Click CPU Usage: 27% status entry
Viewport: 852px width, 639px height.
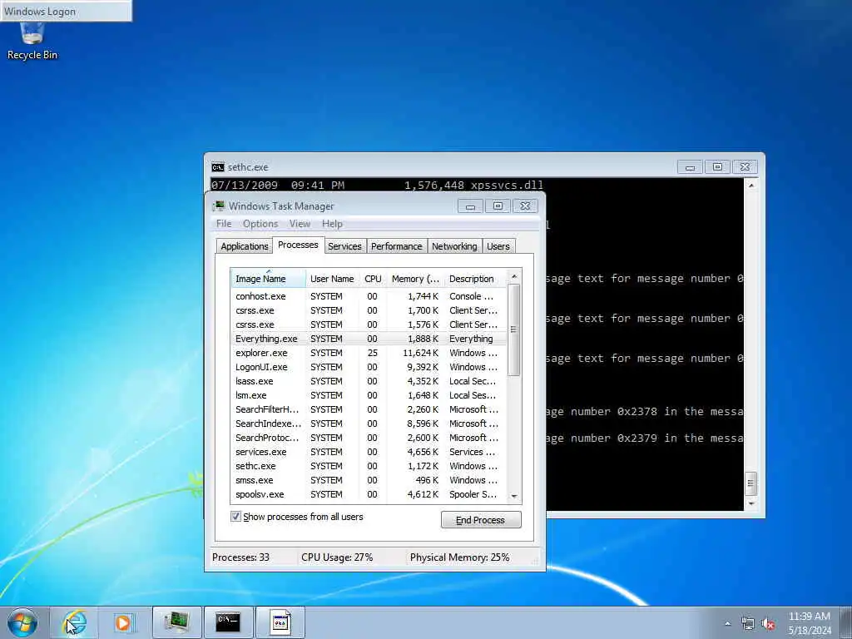tap(337, 557)
